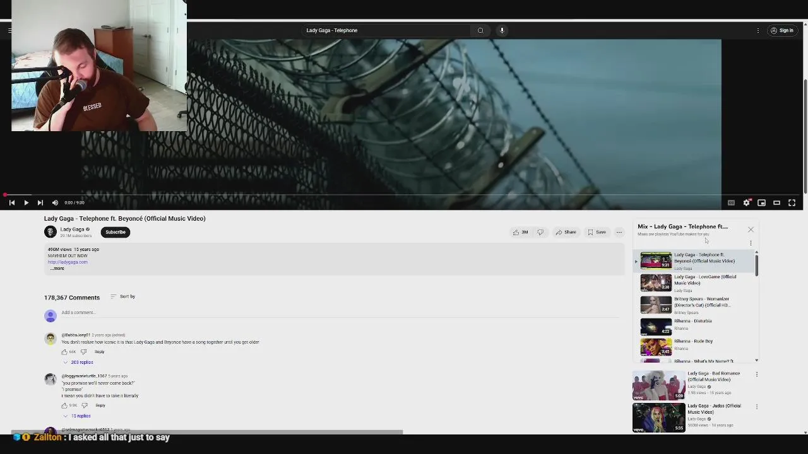Dislike the @boggymarieturtle comment
The width and height of the screenshot is (808, 454).
tap(84, 405)
